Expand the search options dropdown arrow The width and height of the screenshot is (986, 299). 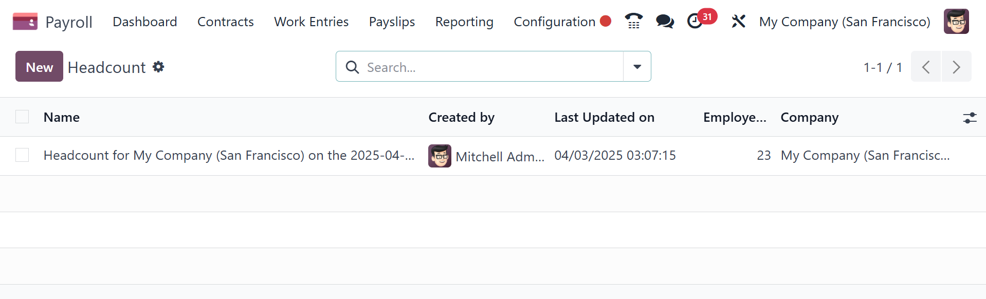[x=637, y=67]
